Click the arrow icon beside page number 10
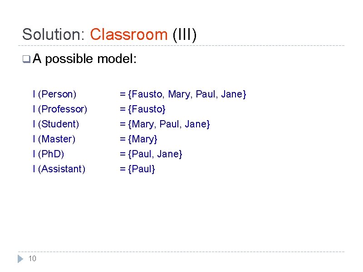The height and width of the screenshot is (272, 363). (20, 258)
